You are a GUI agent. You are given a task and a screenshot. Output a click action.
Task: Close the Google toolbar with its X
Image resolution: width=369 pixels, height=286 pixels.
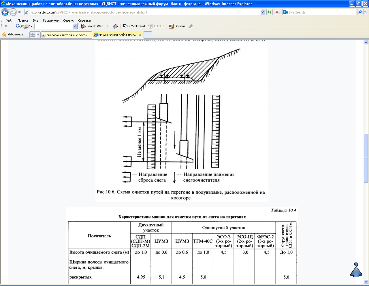(6, 26)
